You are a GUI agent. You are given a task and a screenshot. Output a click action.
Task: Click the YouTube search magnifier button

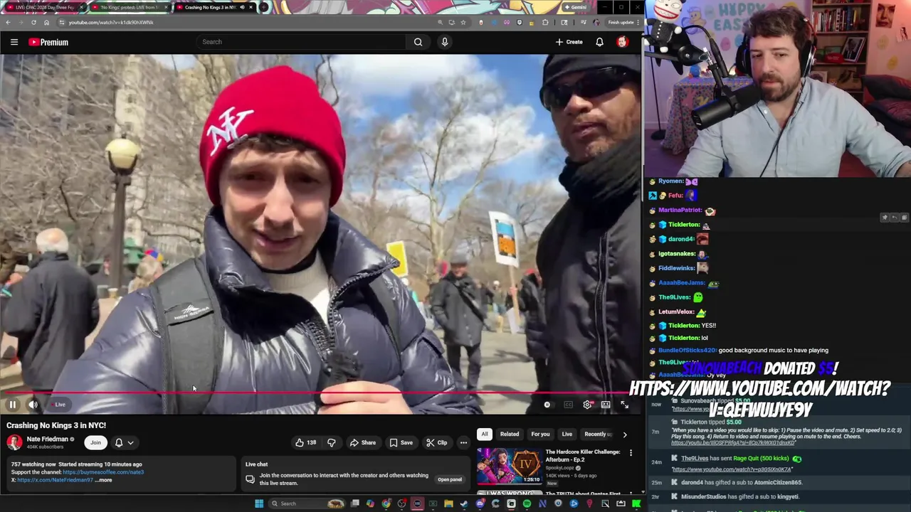click(x=418, y=42)
